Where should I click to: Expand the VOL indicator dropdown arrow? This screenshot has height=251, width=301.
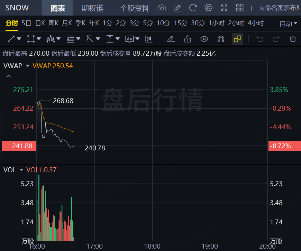click(21, 170)
